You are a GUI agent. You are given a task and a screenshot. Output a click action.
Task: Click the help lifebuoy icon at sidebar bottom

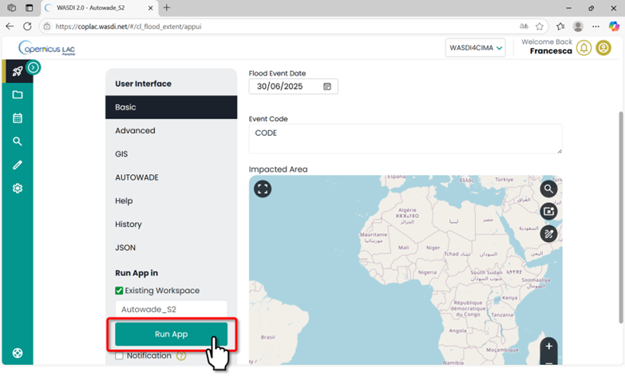(x=17, y=353)
